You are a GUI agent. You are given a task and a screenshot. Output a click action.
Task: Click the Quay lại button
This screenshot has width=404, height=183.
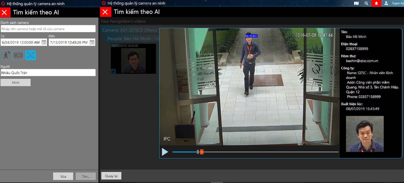[x=111, y=176]
